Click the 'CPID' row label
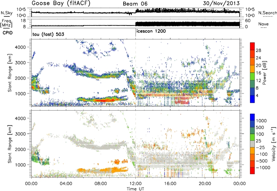The image size is (277, 191). click(8, 33)
